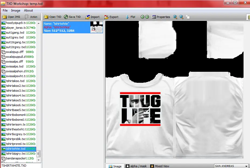Click Open TXD in toolbar
The width and height of the screenshot is (250, 168).
pos(53,17)
